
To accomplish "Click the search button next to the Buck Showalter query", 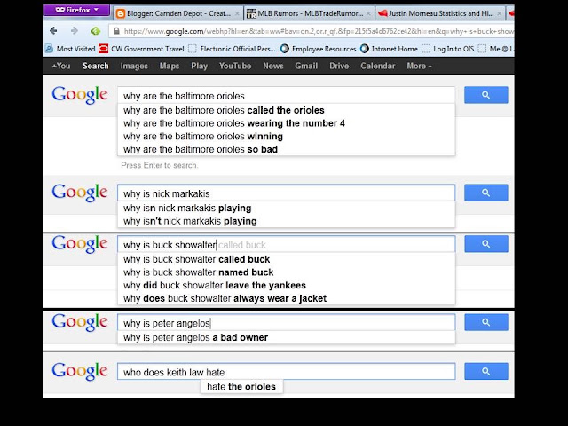I will point(486,244).
